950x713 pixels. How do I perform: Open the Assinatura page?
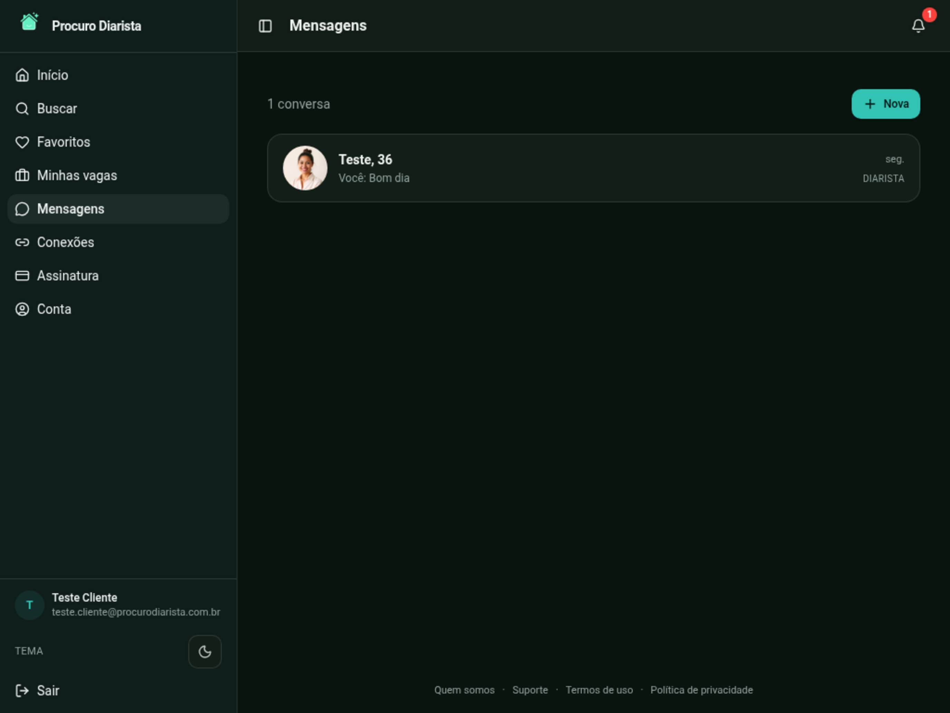click(118, 275)
